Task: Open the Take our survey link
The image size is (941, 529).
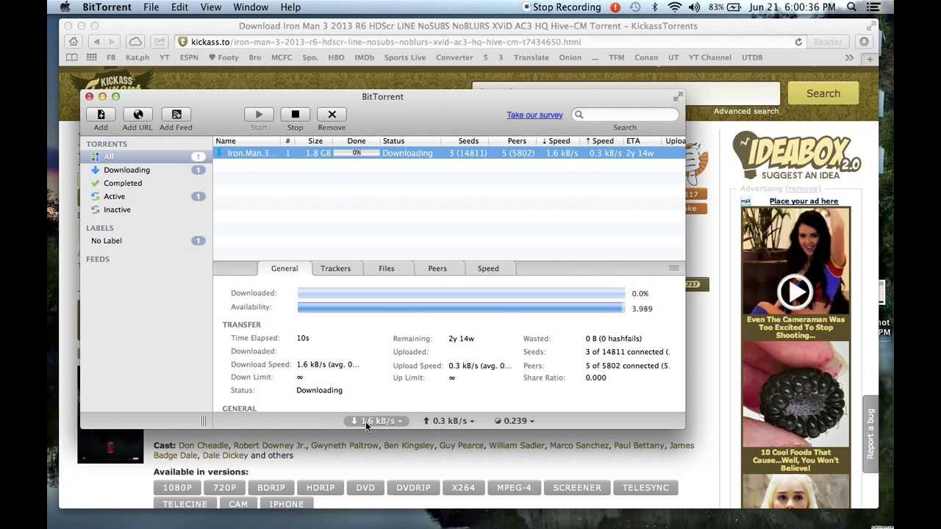Action: click(534, 115)
